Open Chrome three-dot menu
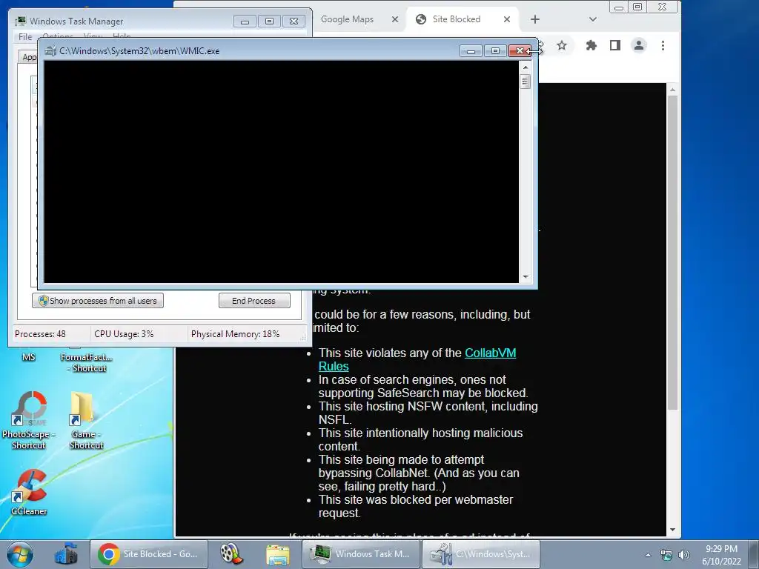759x569 pixels. click(663, 45)
